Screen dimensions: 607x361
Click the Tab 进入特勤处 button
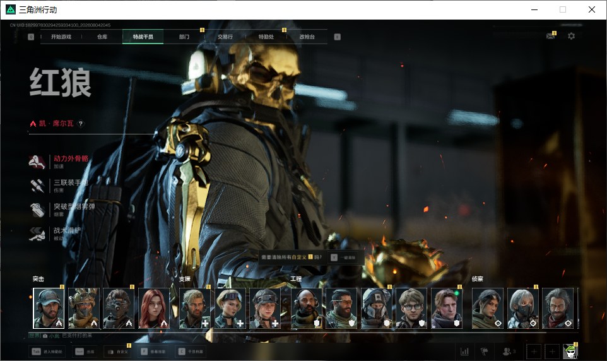pyautogui.click(x=47, y=352)
